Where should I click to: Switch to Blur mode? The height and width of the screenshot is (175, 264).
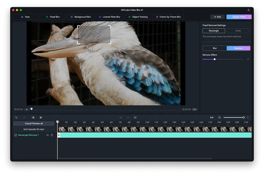(215, 48)
